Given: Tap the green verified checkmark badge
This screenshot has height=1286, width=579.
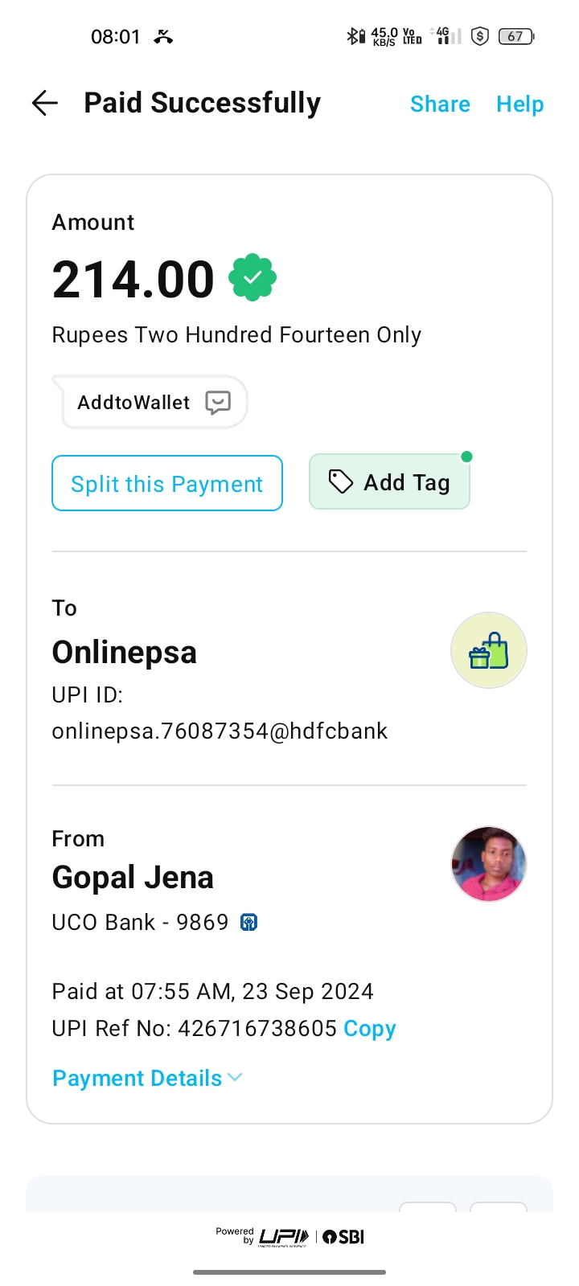Looking at the screenshot, I should point(253,277).
